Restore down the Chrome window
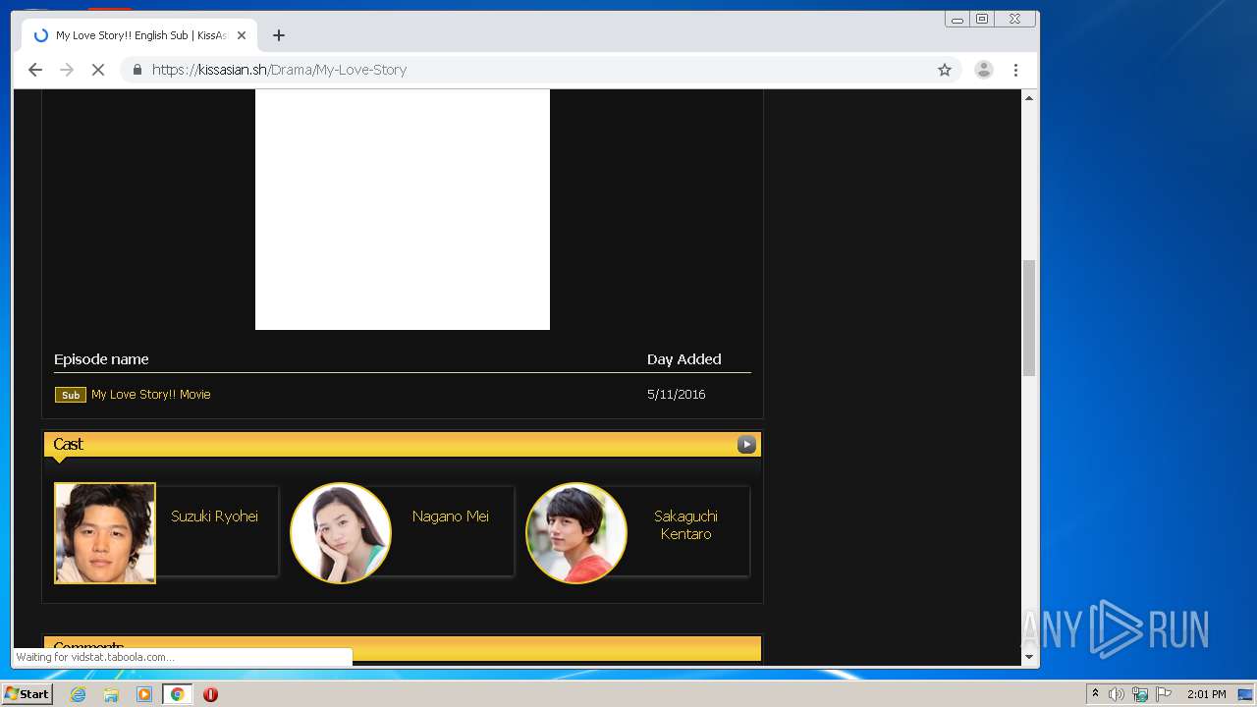 tap(981, 19)
